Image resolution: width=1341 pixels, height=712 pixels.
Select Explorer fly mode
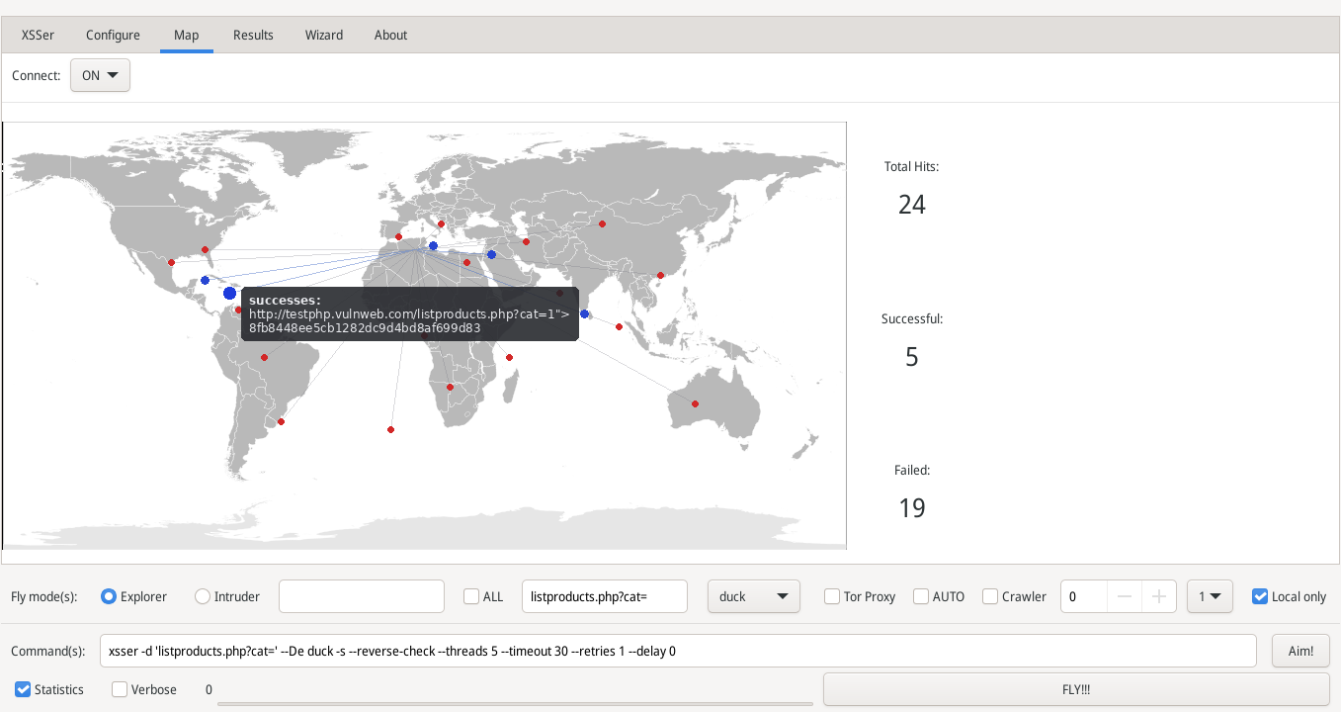(134, 596)
